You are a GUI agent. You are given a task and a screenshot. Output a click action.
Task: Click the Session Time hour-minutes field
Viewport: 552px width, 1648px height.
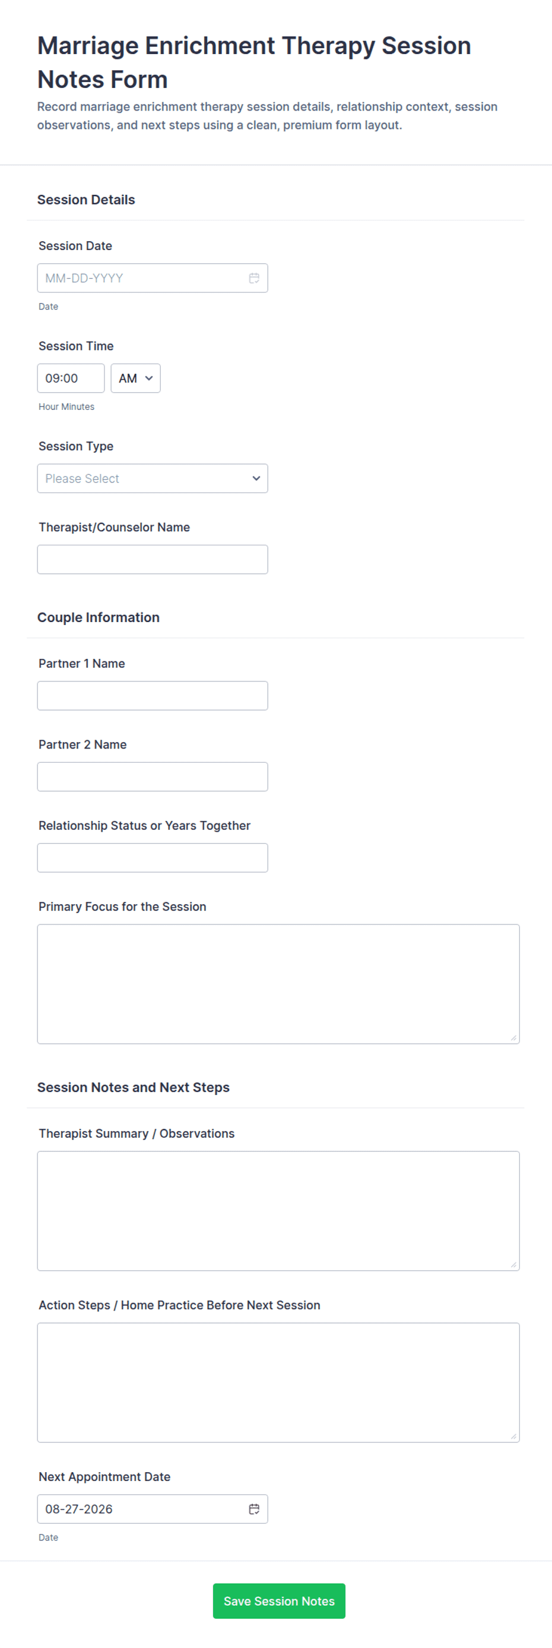(x=71, y=378)
